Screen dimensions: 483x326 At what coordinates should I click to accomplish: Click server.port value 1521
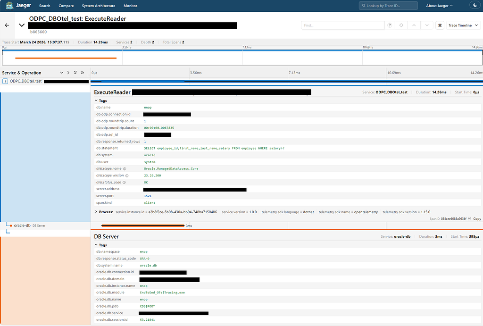pos(148,196)
